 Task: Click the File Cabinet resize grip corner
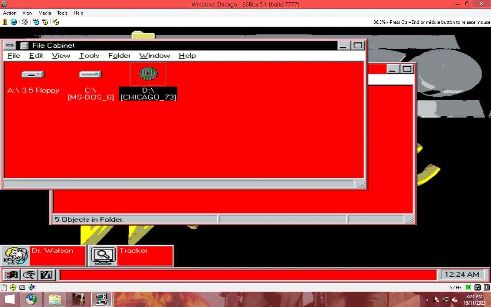(x=361, y=185)
